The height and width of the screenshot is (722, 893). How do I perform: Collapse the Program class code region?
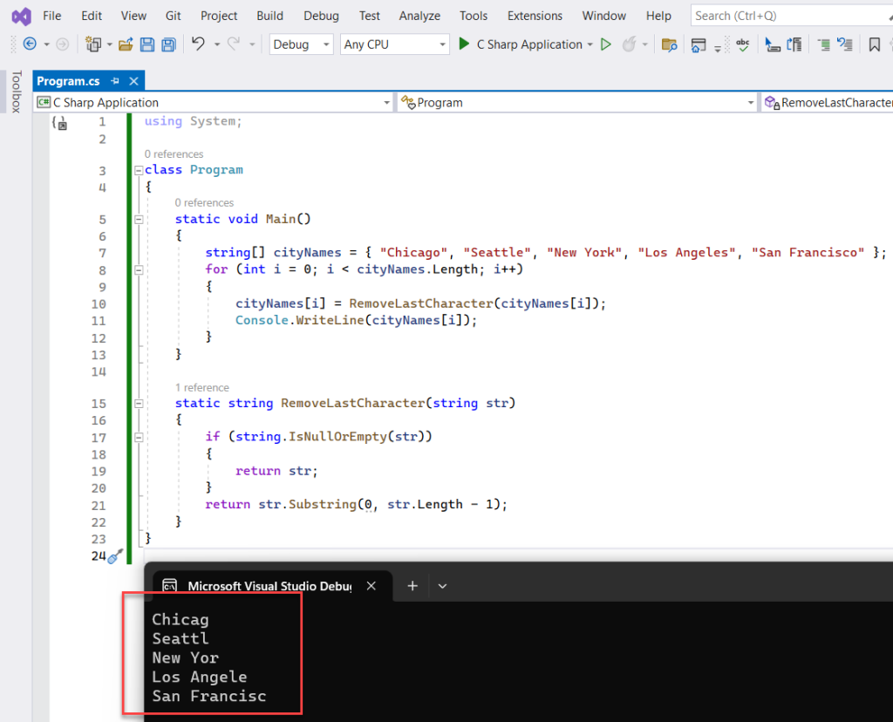(x=139, y=170)
